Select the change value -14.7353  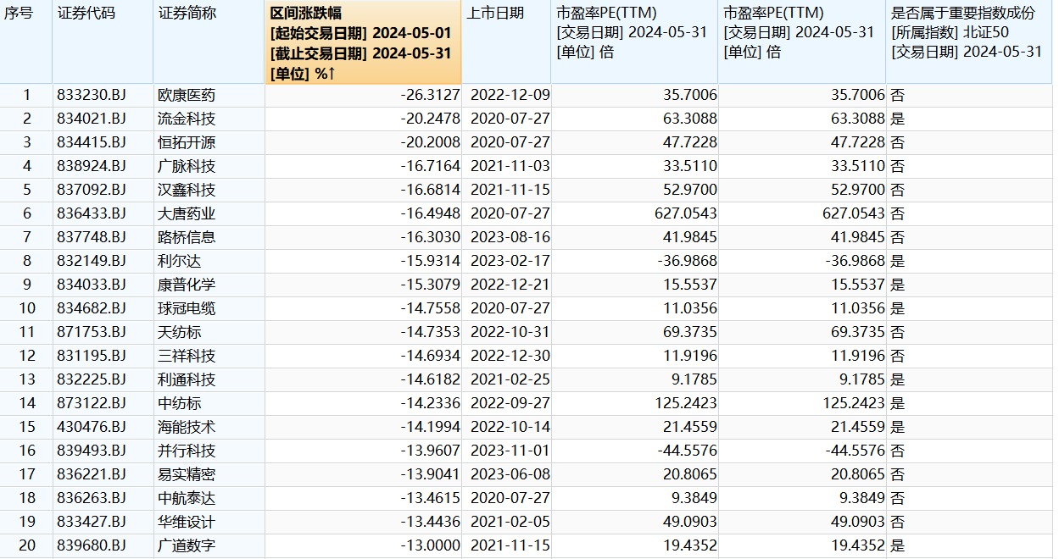point(430,332)
